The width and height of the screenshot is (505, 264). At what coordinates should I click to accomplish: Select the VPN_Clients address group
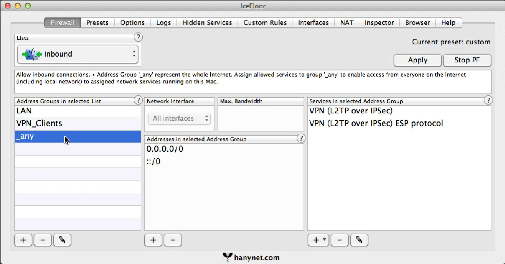click(78, 124)
